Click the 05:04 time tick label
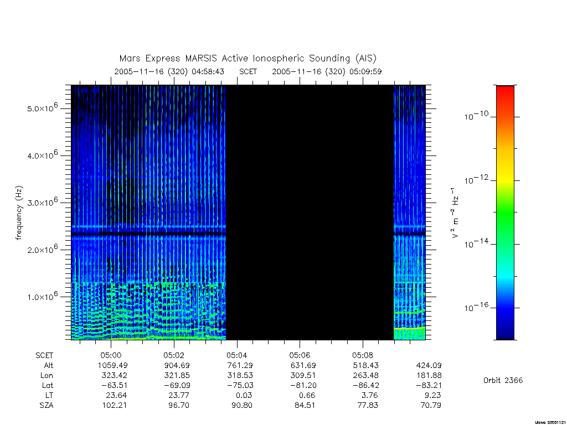 (x=237, y=355)
